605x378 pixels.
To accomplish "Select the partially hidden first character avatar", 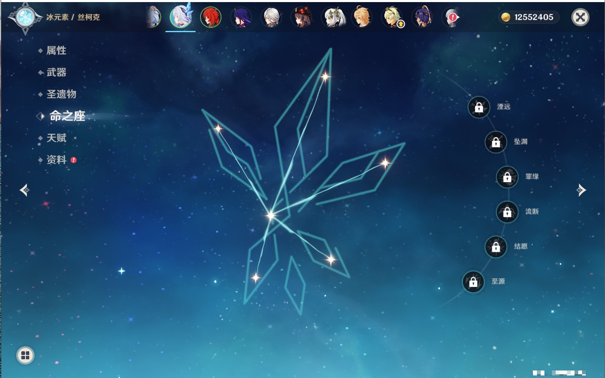I will coord(154,17).
